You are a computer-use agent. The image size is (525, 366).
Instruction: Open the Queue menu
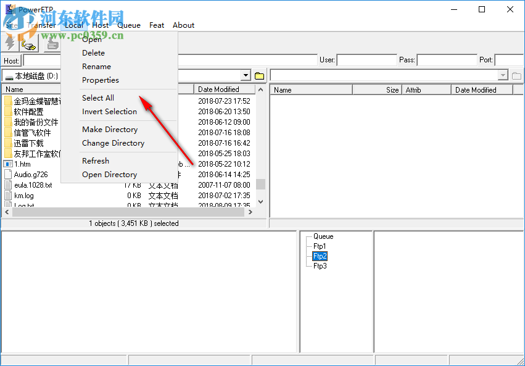[x=129, y=25]
